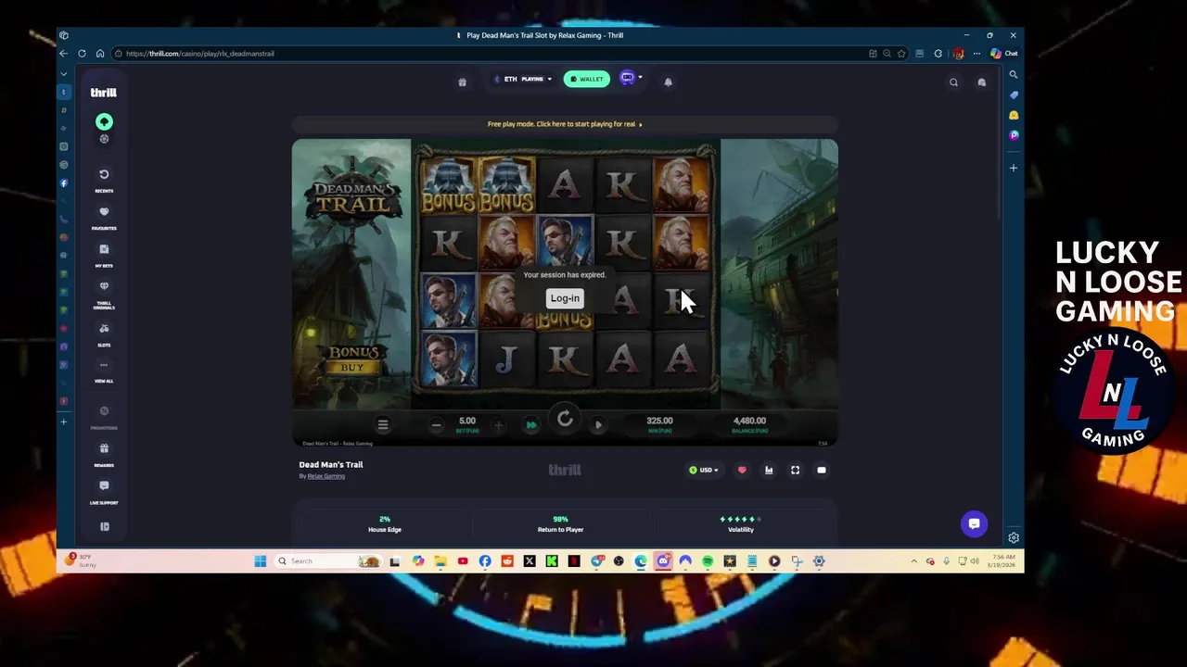Click the thrill logo in the sidebar
This screenshot has width=1187, height=667.
pos(103,93)
